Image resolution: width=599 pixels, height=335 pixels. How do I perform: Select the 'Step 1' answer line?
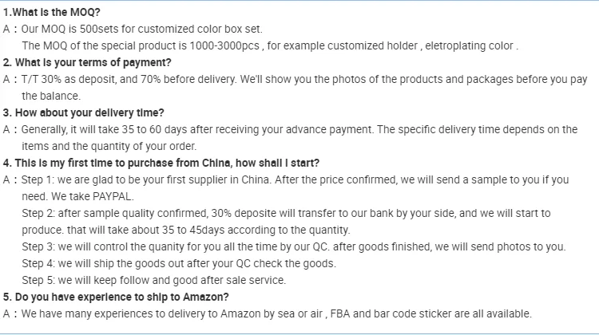[x=296, y=179]
